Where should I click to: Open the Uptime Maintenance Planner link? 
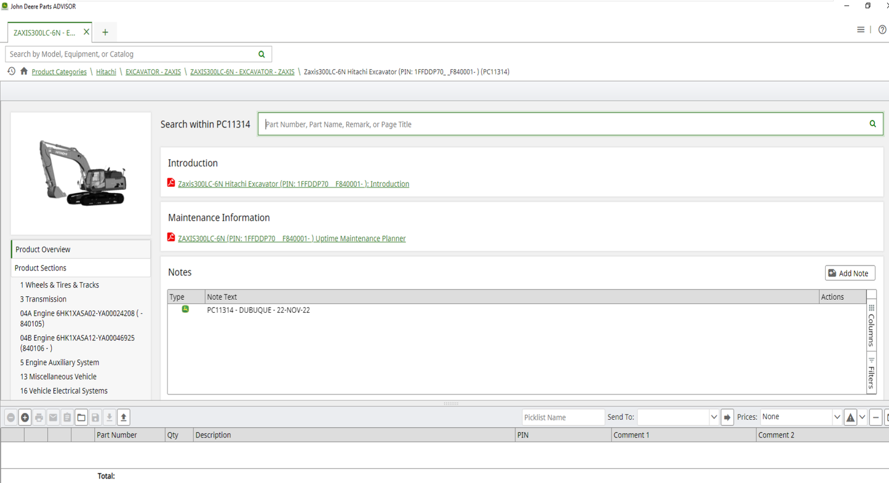coord(292,238)
